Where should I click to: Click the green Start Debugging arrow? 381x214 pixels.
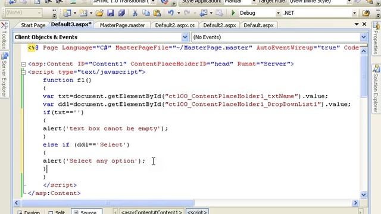click(233, 13)
